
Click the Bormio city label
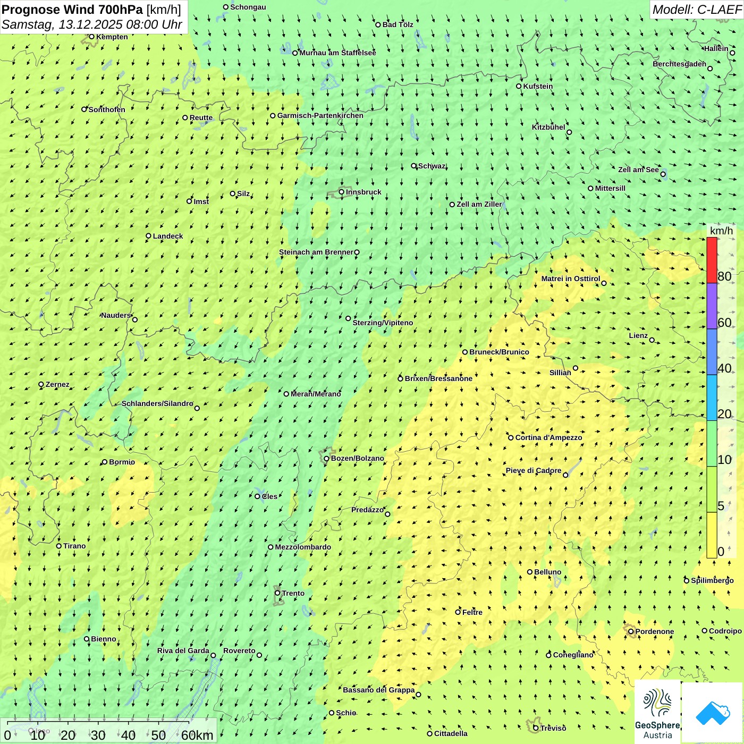point(122,462)
